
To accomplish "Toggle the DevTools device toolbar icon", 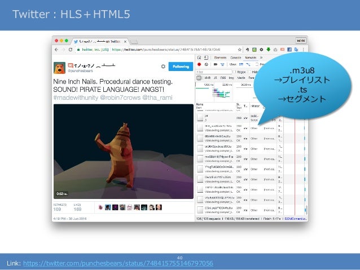I will [x=206, y=57].
